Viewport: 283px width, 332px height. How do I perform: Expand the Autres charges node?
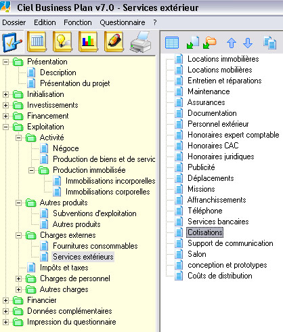(18, 289)
